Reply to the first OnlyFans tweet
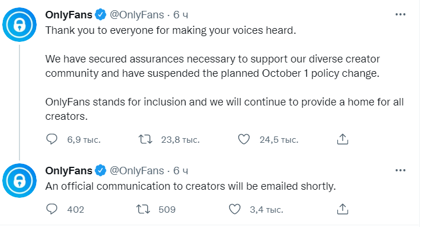The image size is (430, 227). [x=52, y=139]
